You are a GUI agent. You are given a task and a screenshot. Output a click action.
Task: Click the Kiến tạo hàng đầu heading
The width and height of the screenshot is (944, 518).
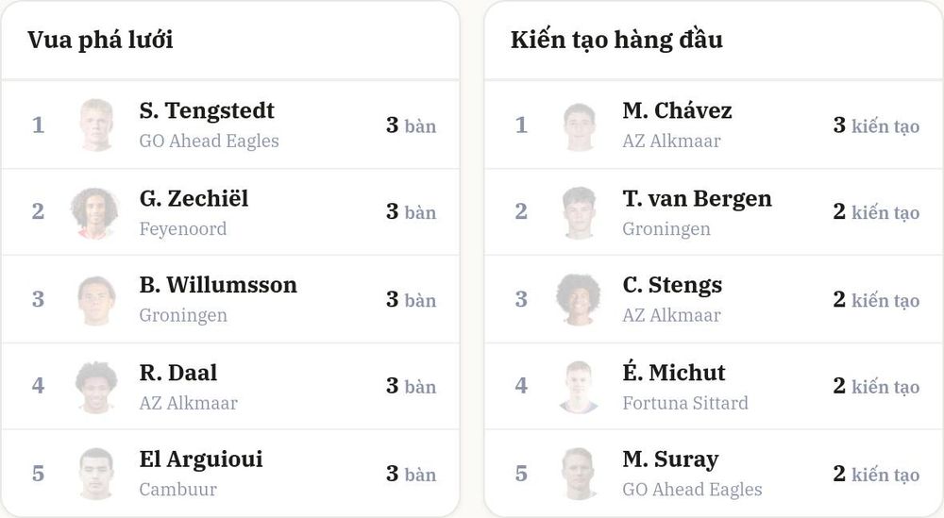click(616, 40)
